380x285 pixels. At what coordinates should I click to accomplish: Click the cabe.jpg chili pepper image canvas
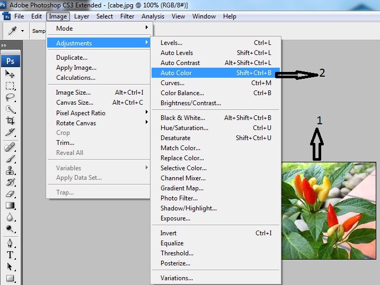pyautogui.click(x=329, y=210)
